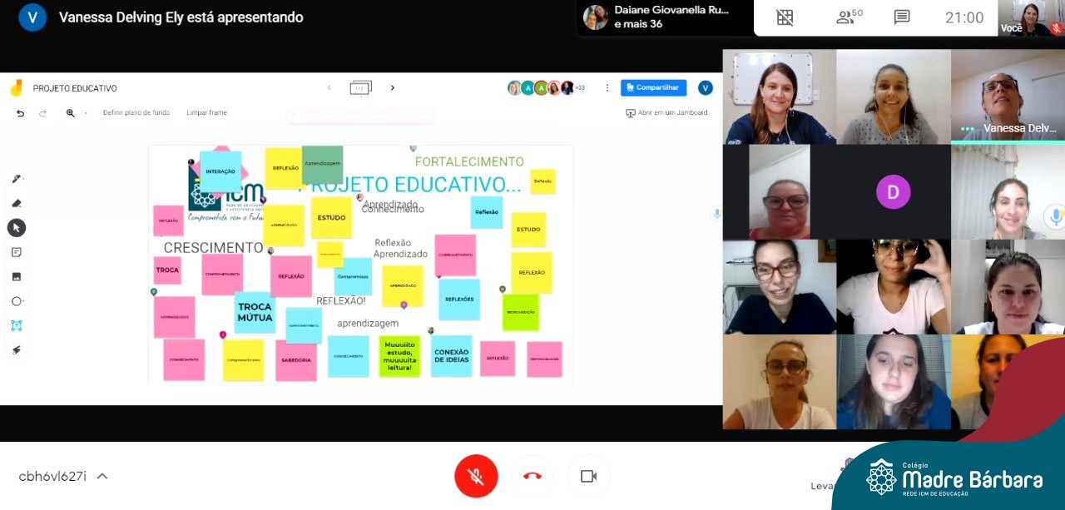This screenshot has width=1065, height=510.
Task: Toggle the crossed-out grid layout view
Action: [785, 17]
